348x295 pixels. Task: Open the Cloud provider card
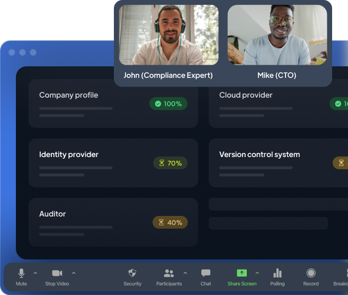click(278, 103)
